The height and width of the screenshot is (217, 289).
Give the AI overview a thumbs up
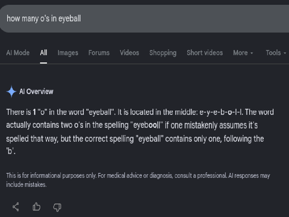(x=36, y=207)
